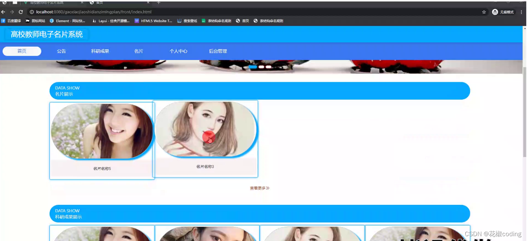Image resolution: width=527 pixels, height=241 pixels.
Task: Open the 首页 bookmark in bookmarks bar
Action: tap(243, 21)
